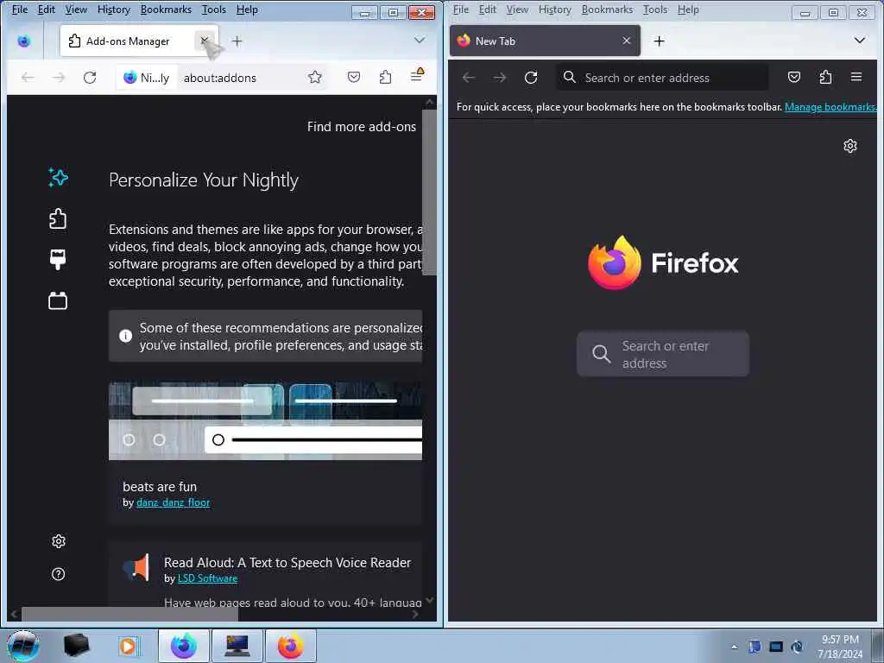This screenshot has width=884, height=663.
Task: Click Firefox toolbar Search or enter address bar
Action: point(662,77)
